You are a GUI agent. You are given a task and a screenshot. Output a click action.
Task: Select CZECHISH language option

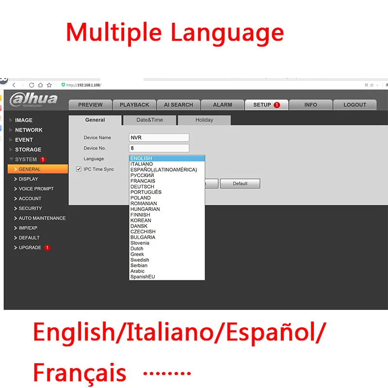(167, 232)
